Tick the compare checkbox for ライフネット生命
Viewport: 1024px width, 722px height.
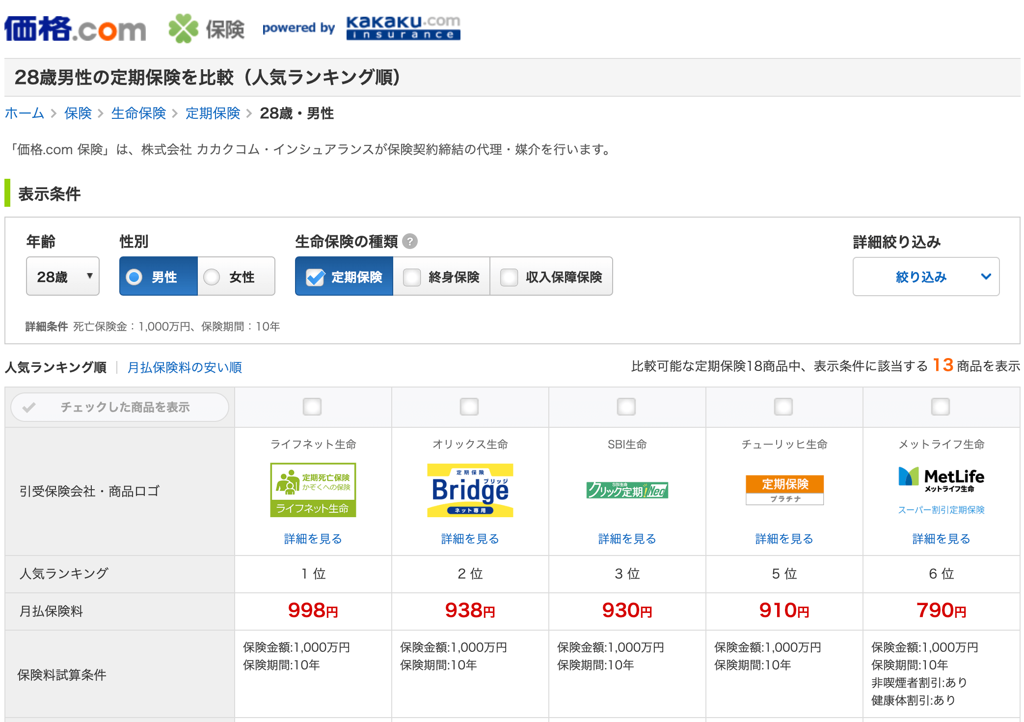coord(312,407)
